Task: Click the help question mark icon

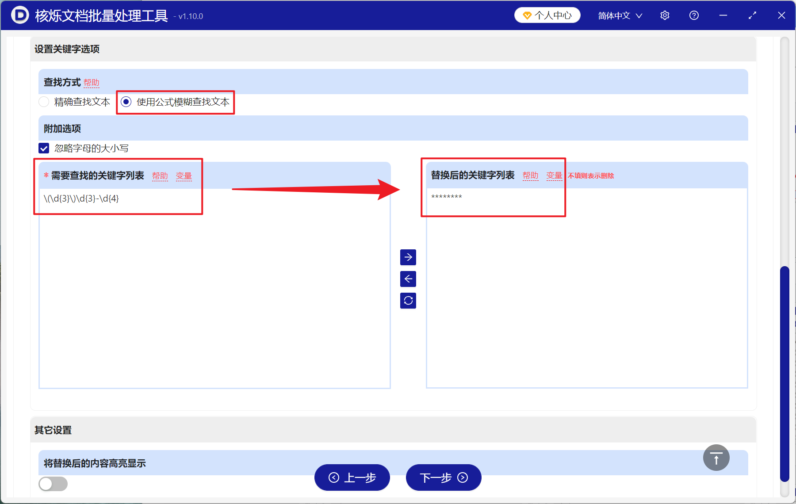Action: pyautogui.click(x=693, y=15)
